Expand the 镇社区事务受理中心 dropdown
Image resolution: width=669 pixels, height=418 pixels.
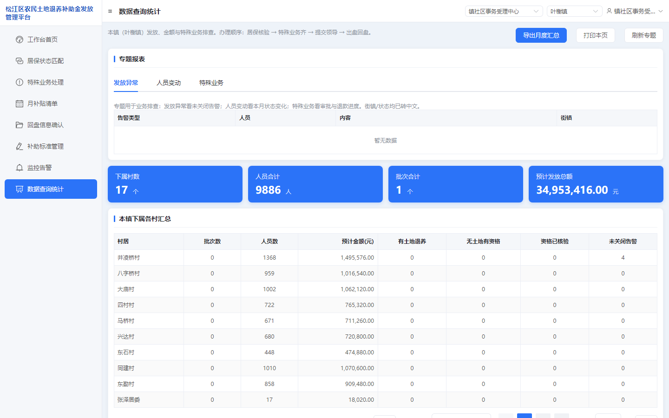tap(504, 11)
